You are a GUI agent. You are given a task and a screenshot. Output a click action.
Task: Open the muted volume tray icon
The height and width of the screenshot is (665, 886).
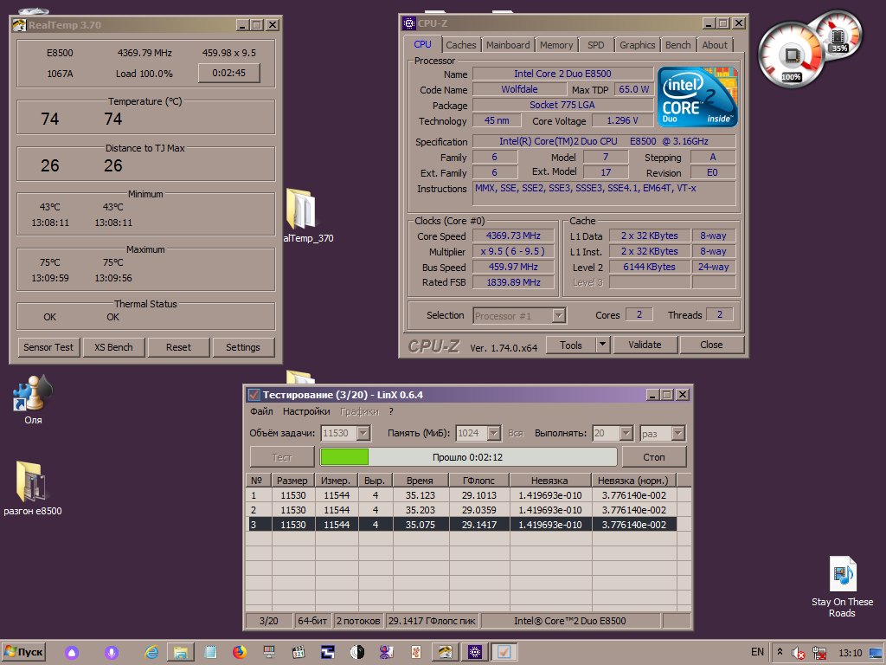799,652
